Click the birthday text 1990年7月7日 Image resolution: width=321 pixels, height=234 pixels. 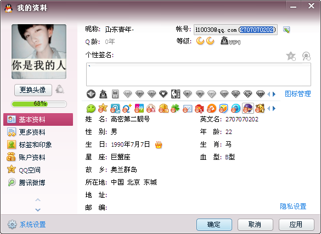point(130,144)
